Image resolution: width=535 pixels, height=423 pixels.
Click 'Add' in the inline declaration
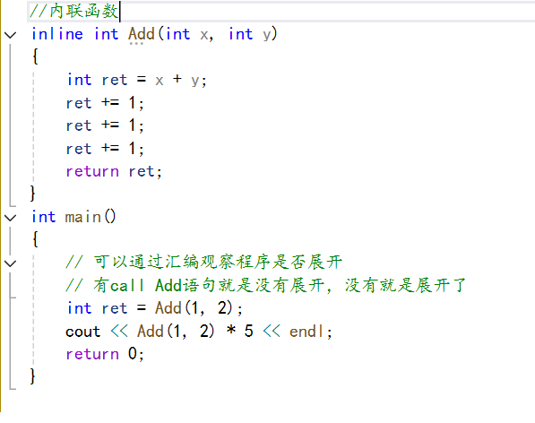[142, 34]
